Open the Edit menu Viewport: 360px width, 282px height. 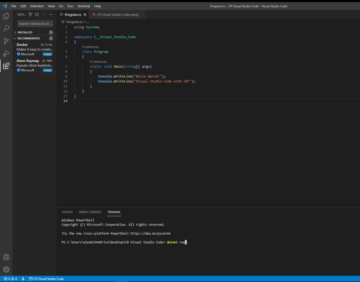tap(23, 6)
